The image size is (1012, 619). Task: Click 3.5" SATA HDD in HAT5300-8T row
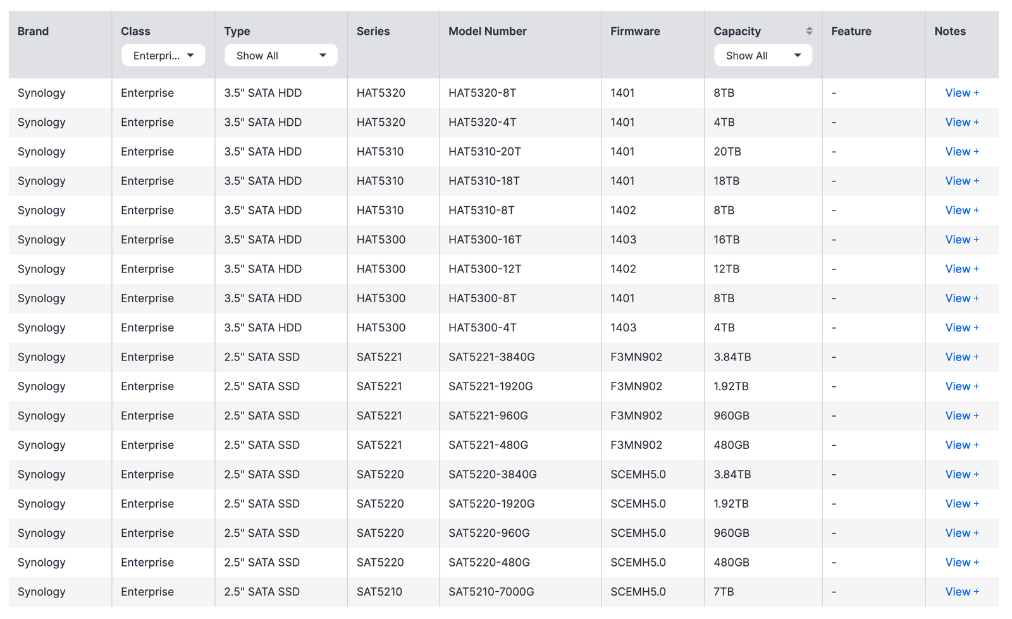263,298
